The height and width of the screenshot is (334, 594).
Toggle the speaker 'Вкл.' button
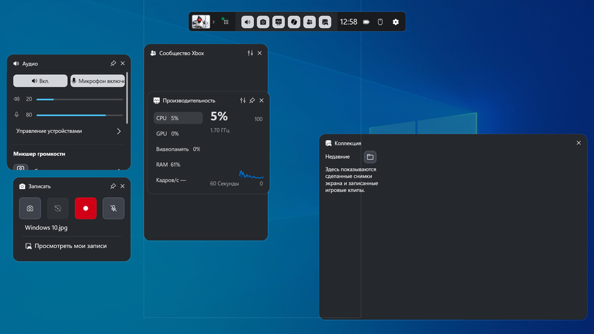point(40,81)
